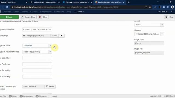Click the Plugin Type field j2store

(149, 43)
